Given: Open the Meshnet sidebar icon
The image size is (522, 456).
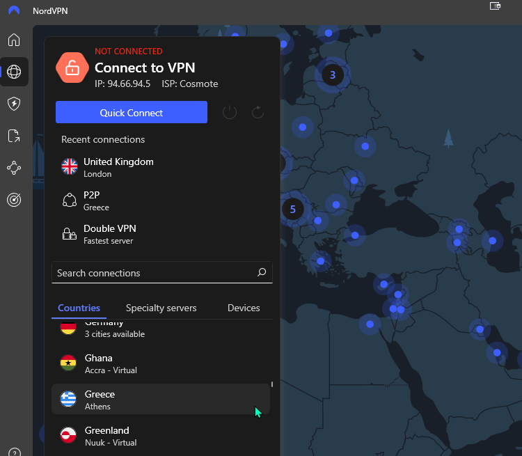Looking at the screenshot, I should (14, 168).
